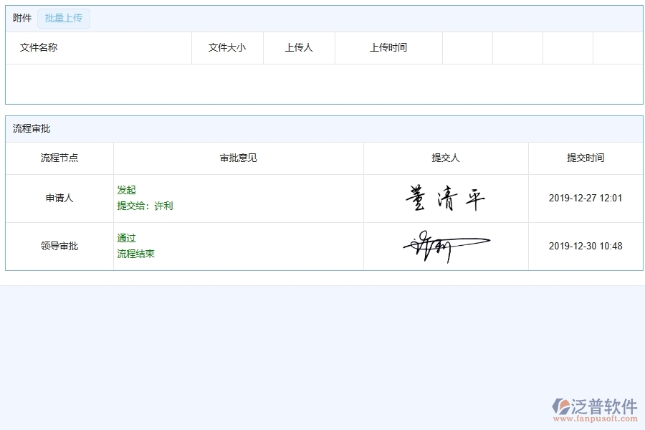Viewport: 645px width, 430px height.
Task: Select the 流程节点 column header
Action: pos(59,158)
